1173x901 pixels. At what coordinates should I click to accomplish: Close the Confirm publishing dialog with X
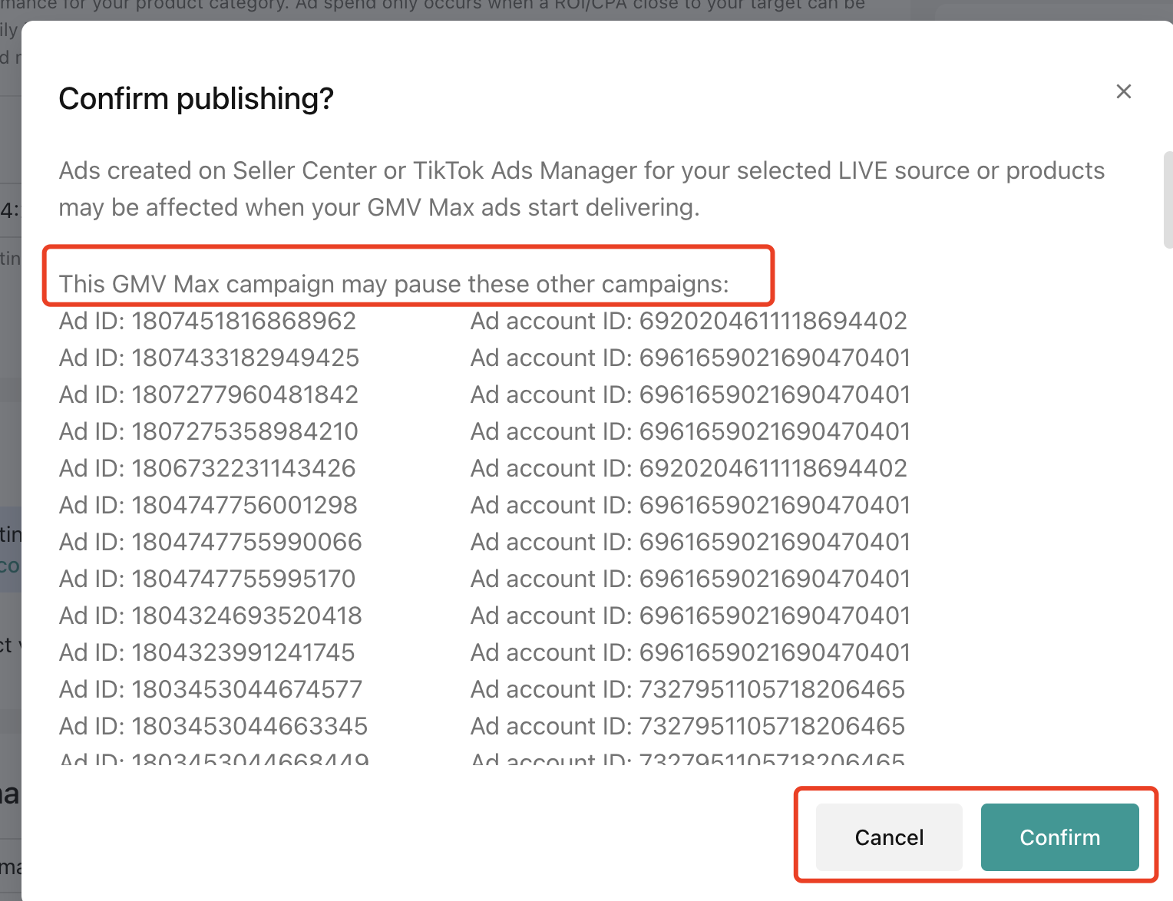click(1123, 92)
